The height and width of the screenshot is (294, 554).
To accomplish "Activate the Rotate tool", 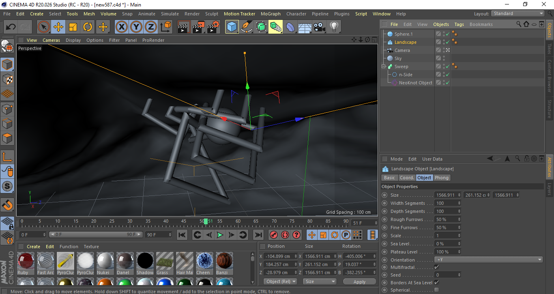I will coord(88,27).
